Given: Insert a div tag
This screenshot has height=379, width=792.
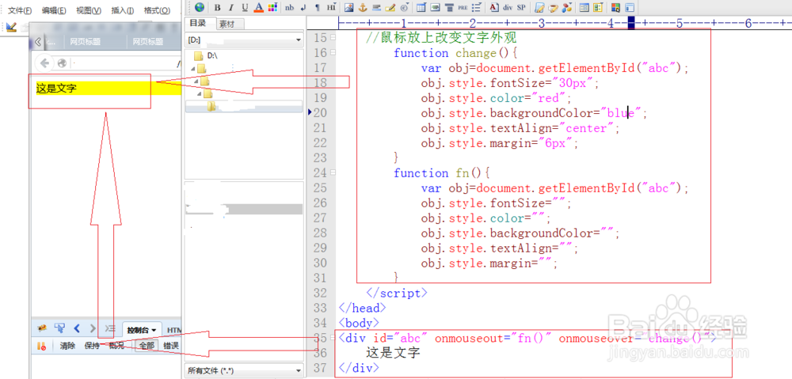Looking at the screenshot, I should 508,7.
